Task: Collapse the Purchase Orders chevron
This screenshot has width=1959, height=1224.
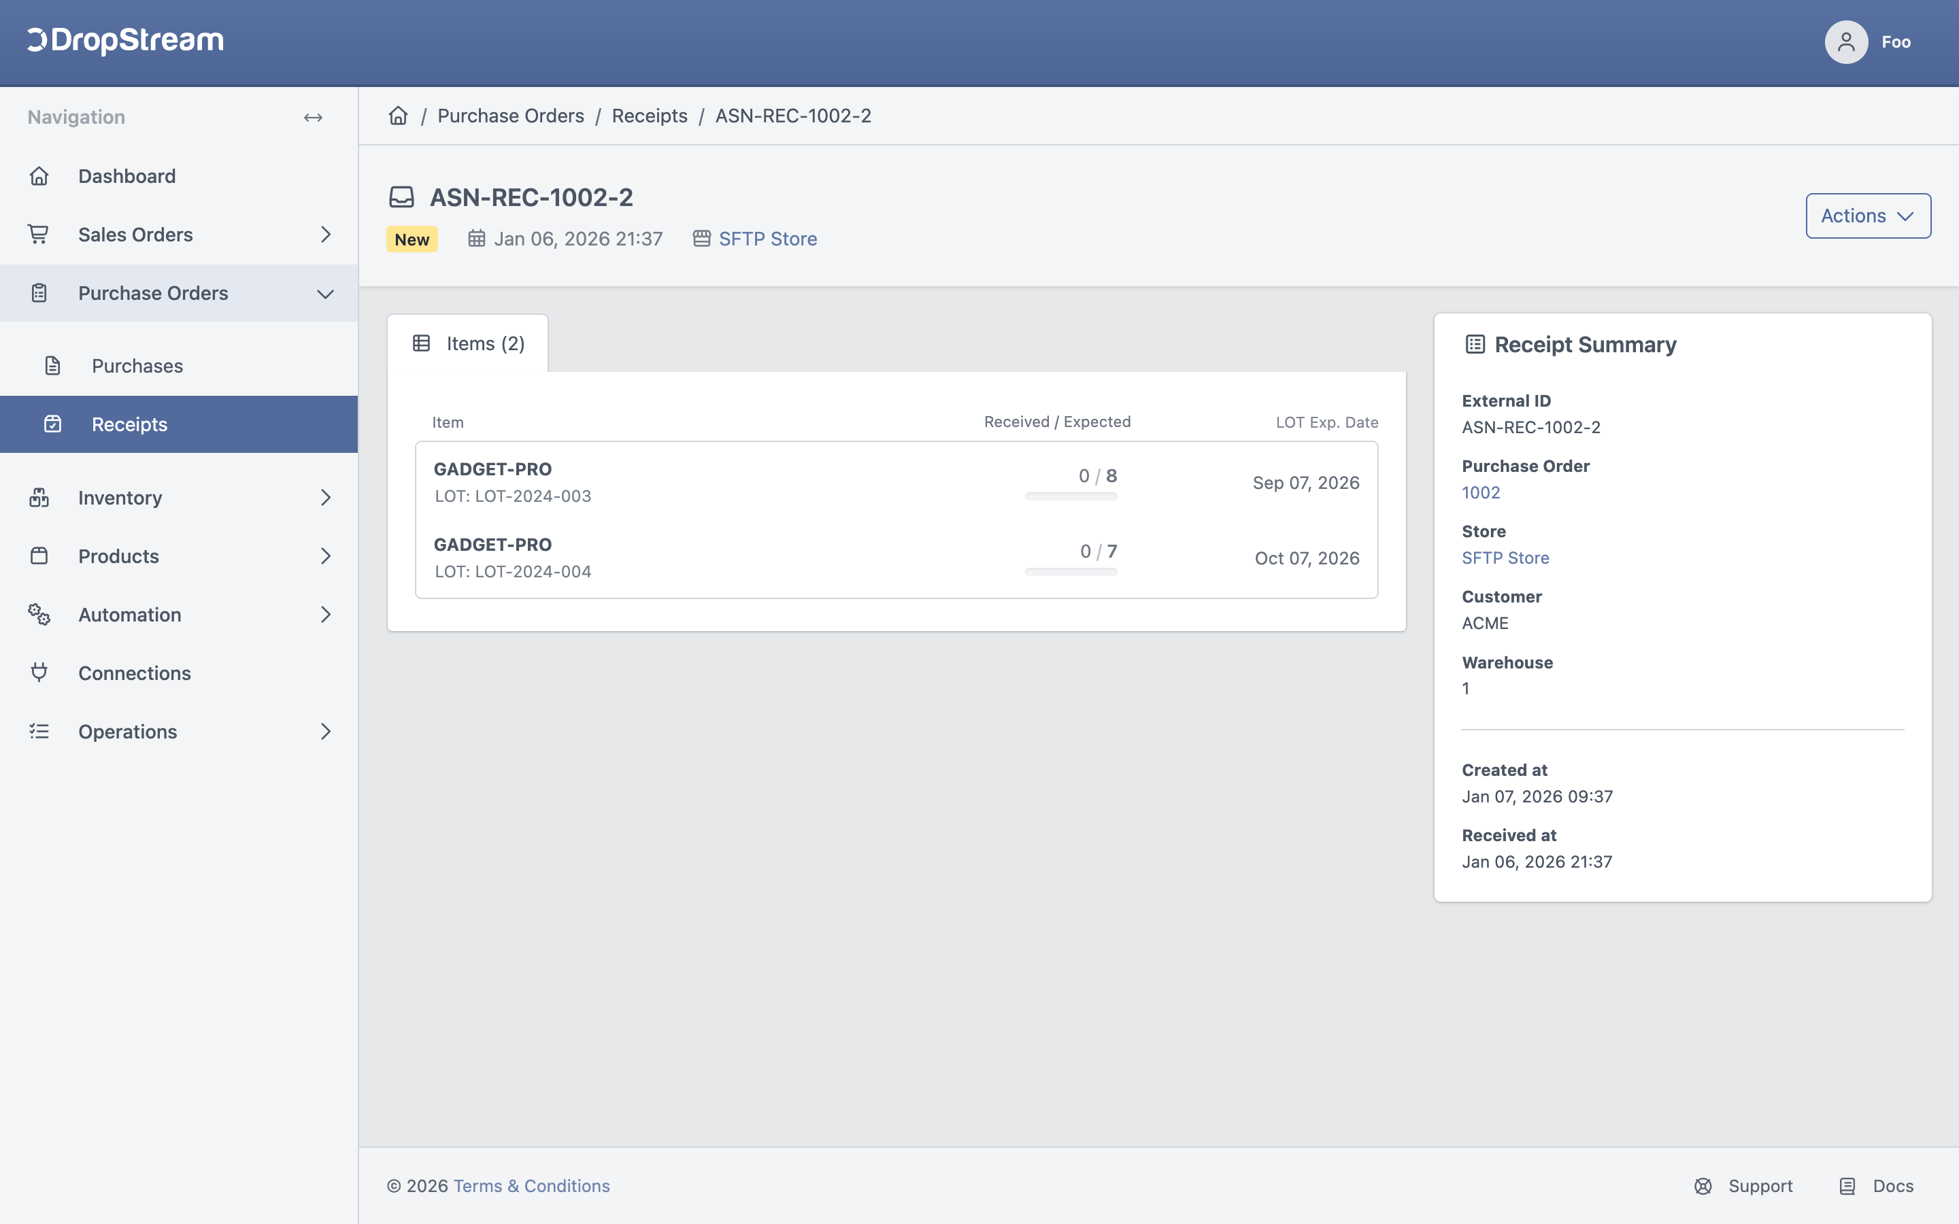Action: [x=325, y=294]
